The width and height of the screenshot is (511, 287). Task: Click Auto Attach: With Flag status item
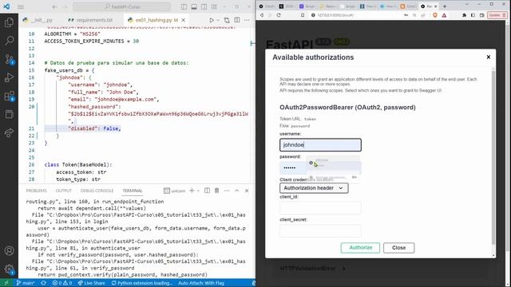coord(201,283)
